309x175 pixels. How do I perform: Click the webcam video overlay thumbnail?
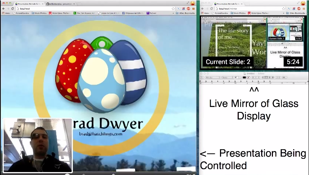click(x=38, y=146)
